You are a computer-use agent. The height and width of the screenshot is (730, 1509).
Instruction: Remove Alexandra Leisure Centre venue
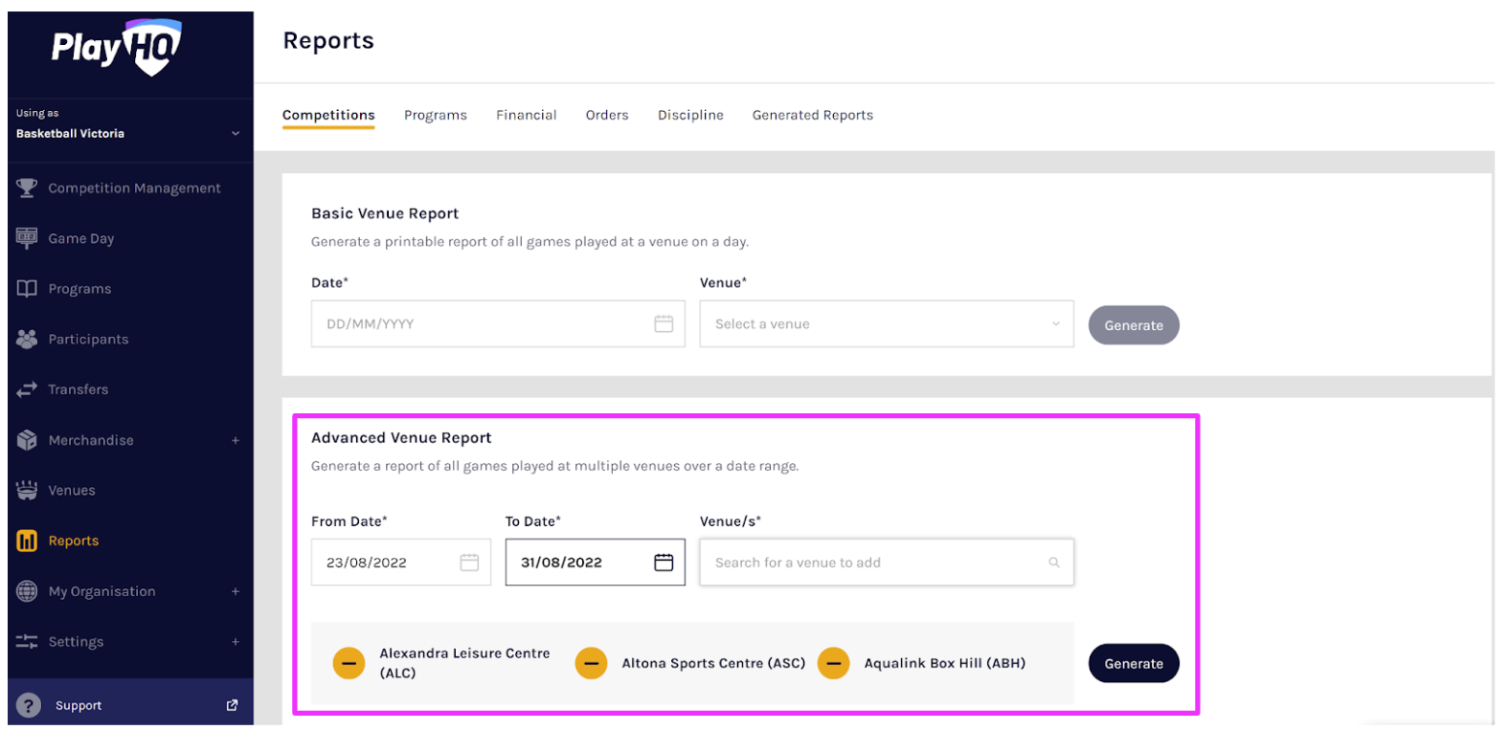tap(349, 663)
